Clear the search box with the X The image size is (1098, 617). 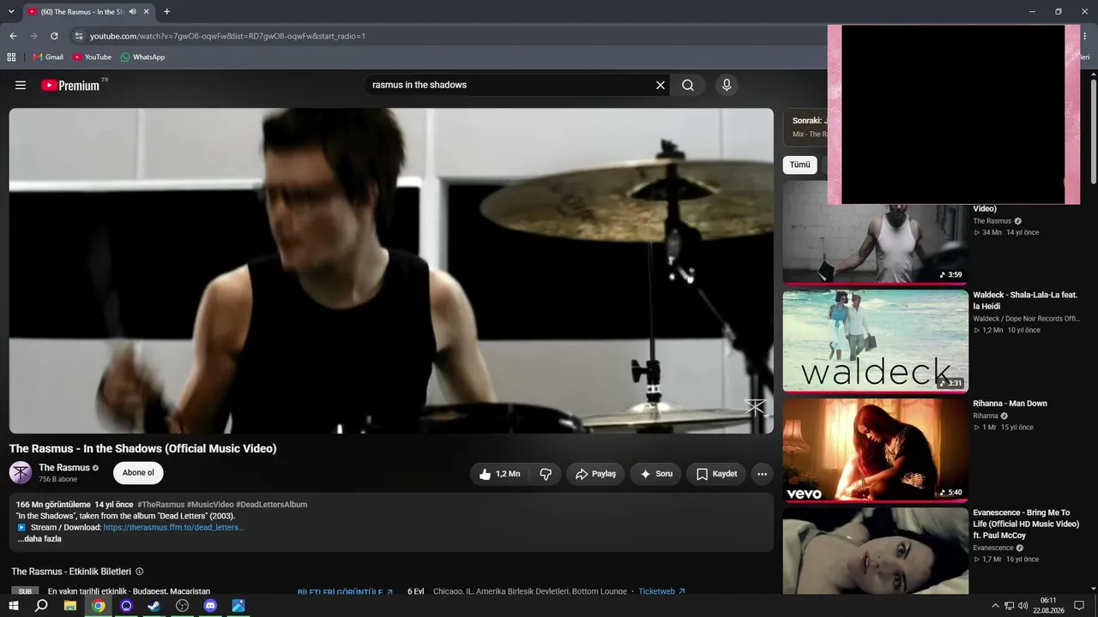pos(661,85)
